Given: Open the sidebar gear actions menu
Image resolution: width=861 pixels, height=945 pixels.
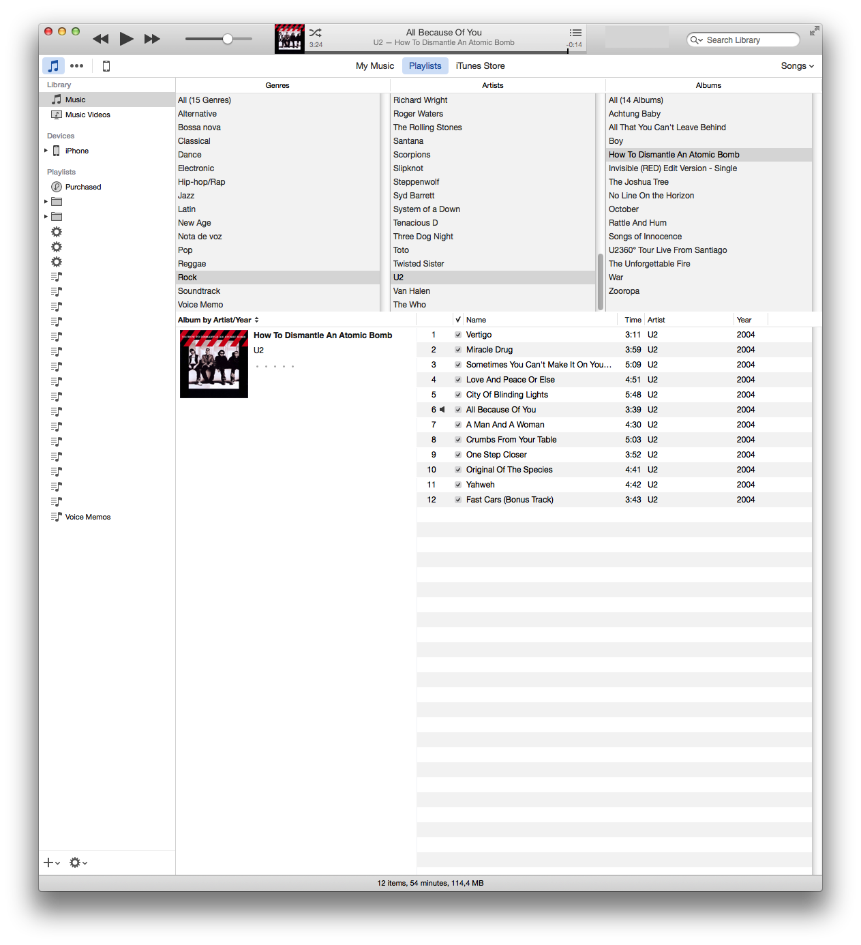Looking at the screenshot, I should [78, 862].
